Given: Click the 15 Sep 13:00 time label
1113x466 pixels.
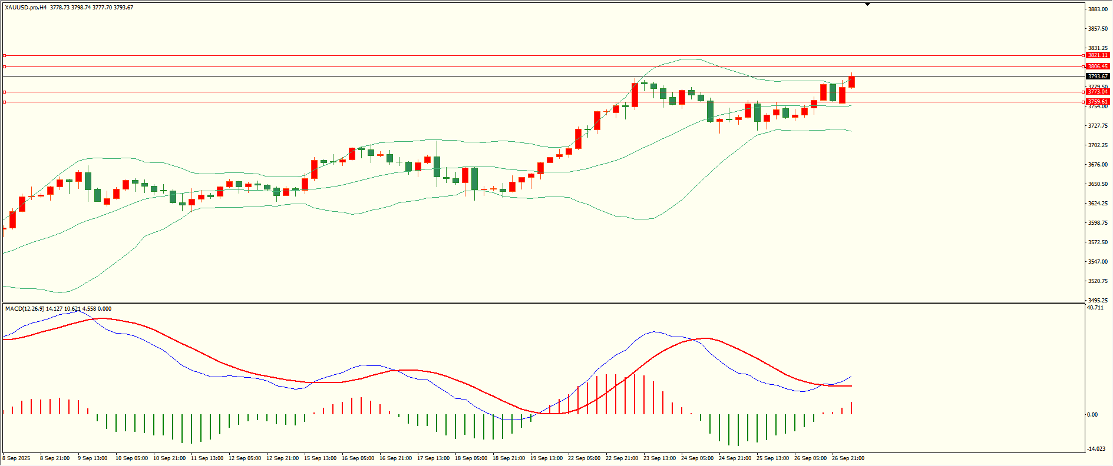Looking at the screenshot, I should (x=321, y=458).
